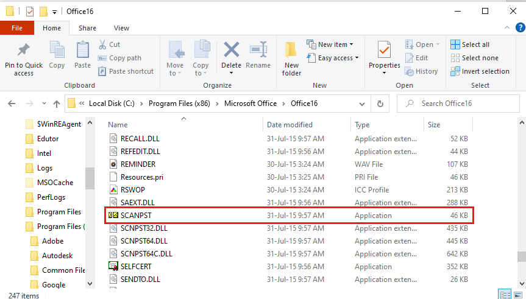
Task: Click the Search Office16 field
Action: [x=458, y=104]
